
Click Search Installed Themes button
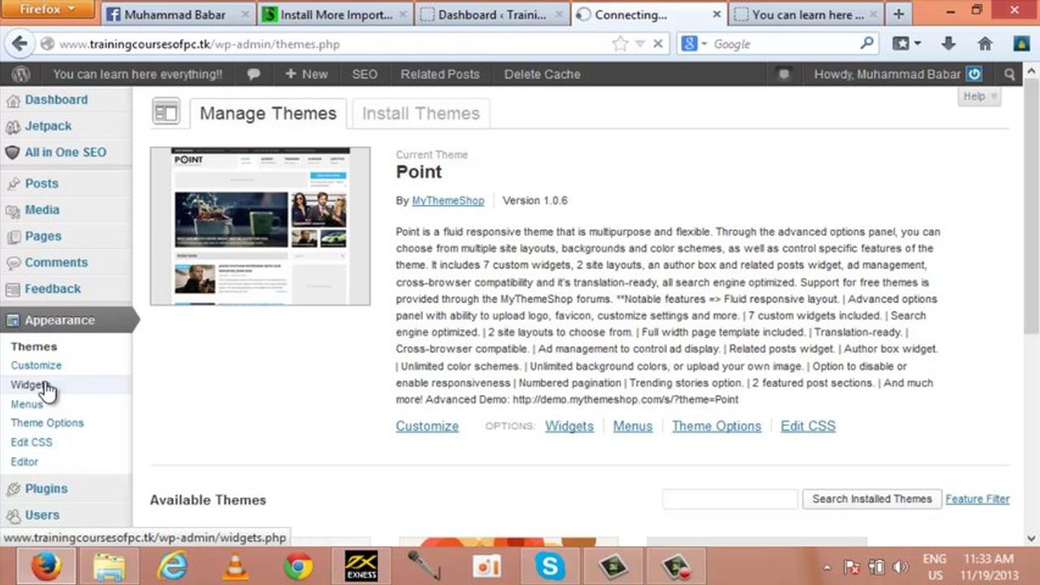872,499
